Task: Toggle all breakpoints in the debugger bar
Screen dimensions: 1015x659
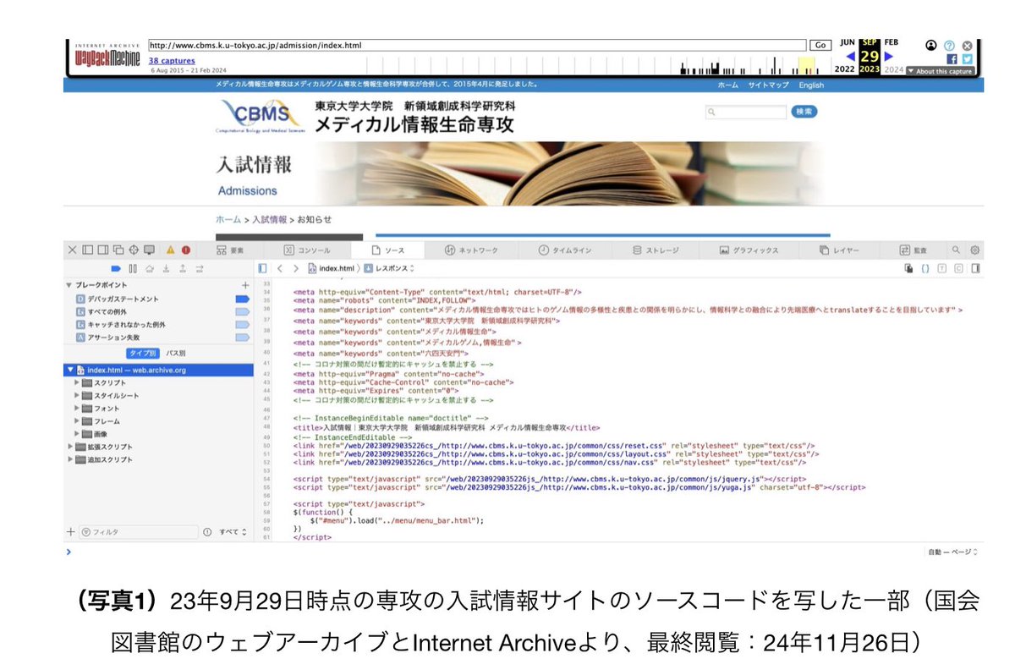Action: (x=117, y=268)
